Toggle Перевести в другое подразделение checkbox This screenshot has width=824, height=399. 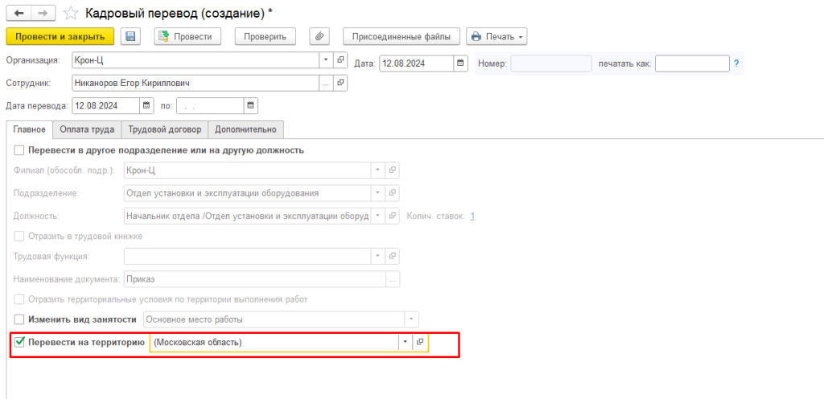pyautogui.click(x=19, y=150)
